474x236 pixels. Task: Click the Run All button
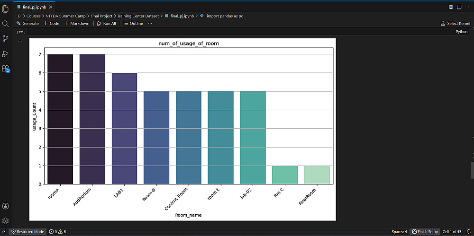click(106, 23)
